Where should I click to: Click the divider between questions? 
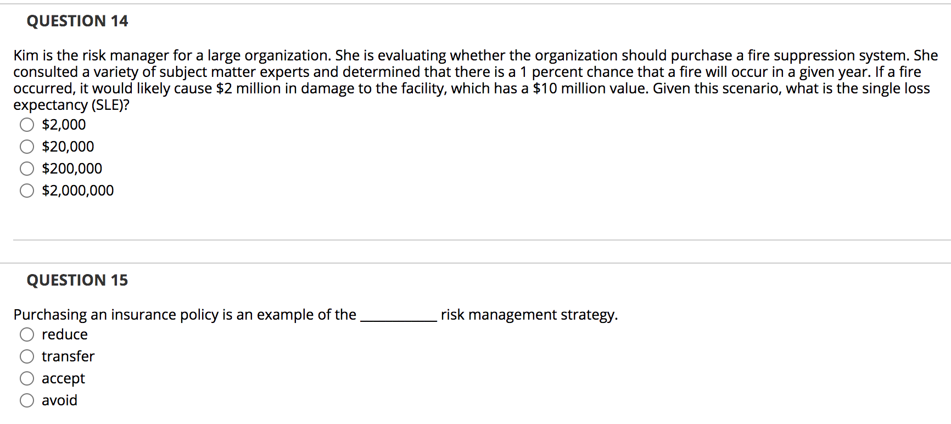tap(475, 239)
